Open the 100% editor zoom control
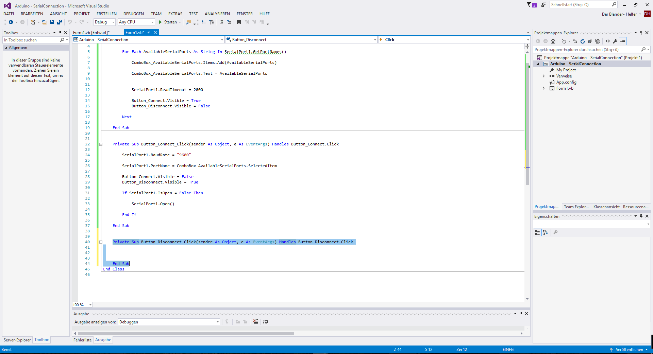Image resolution: width=653 pixels, height=354 pixels. 82,305
